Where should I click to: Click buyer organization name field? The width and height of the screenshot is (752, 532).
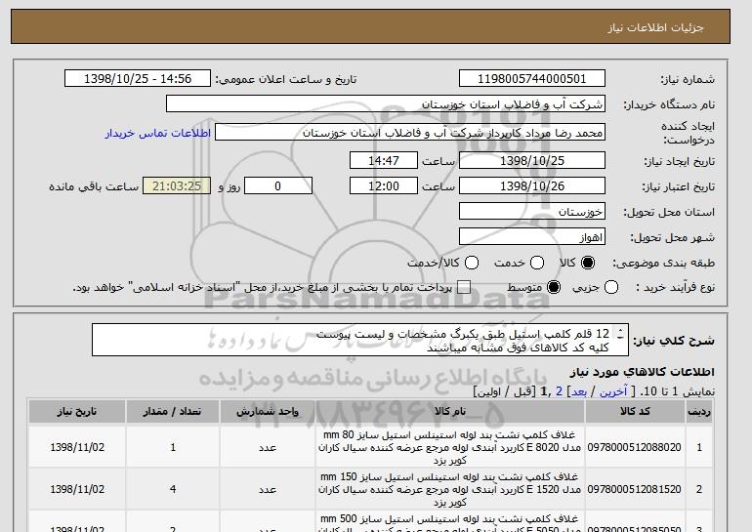click(386, 104)
